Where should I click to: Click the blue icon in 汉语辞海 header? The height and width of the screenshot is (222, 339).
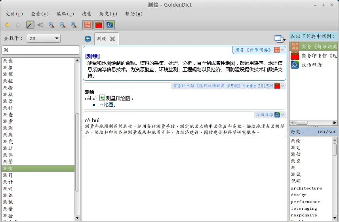(x=277, y=115)
